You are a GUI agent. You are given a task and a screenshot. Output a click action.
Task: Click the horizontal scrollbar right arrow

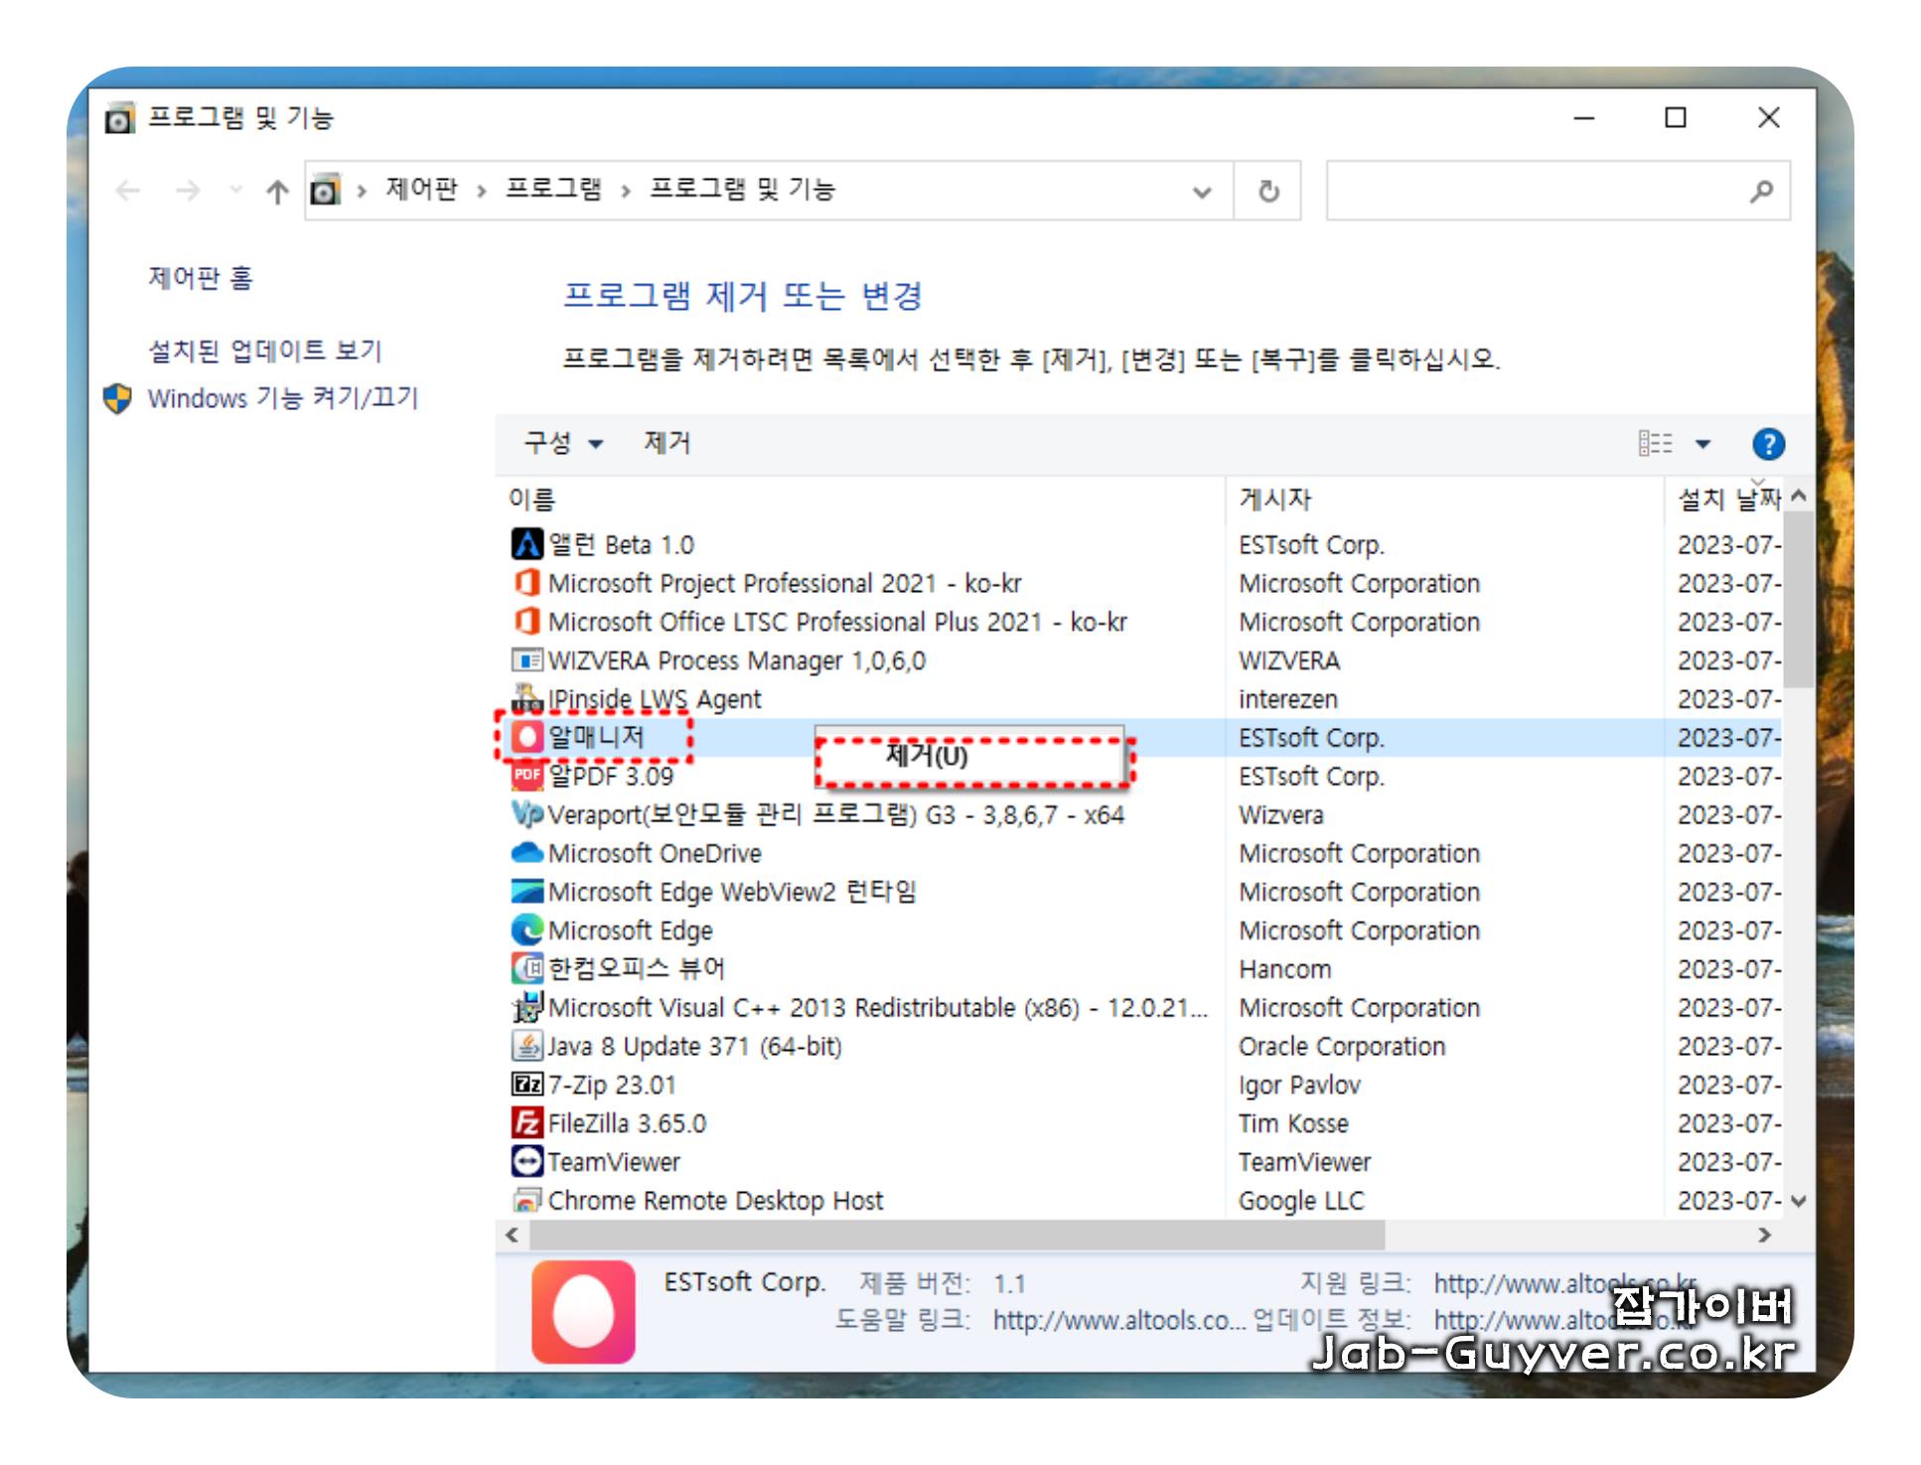pyautogui.click(x=1764, y=1236)
